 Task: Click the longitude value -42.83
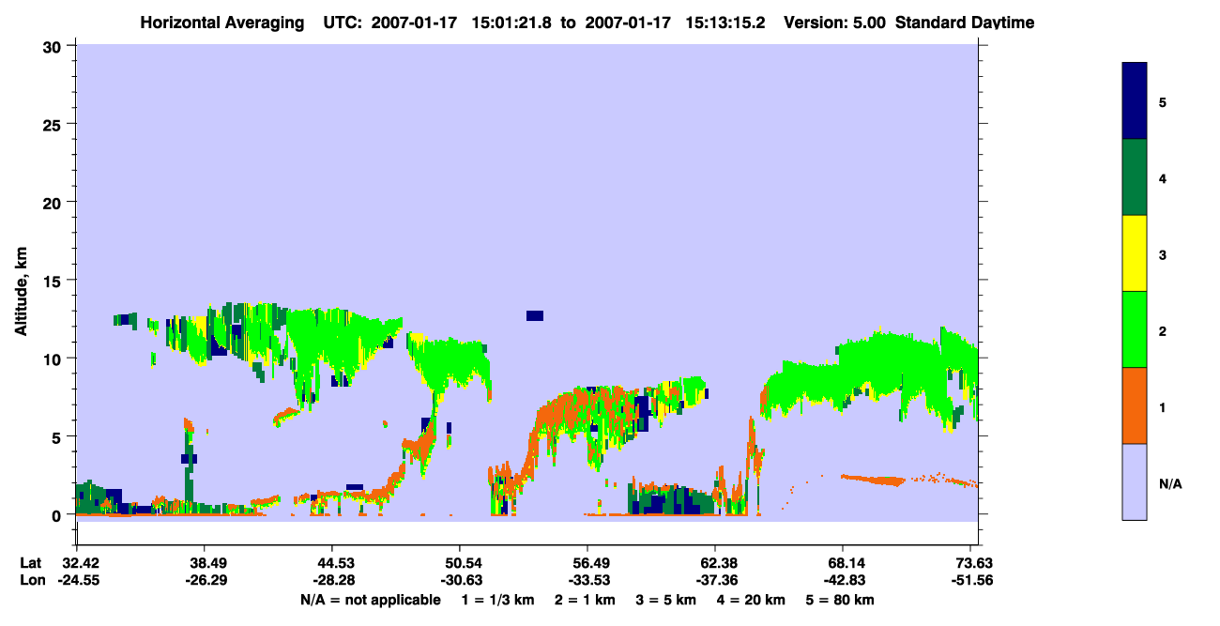click(x=843, y=580)
